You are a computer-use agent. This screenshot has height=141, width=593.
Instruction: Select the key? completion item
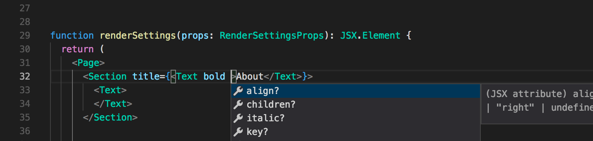(x=355, y=132)
